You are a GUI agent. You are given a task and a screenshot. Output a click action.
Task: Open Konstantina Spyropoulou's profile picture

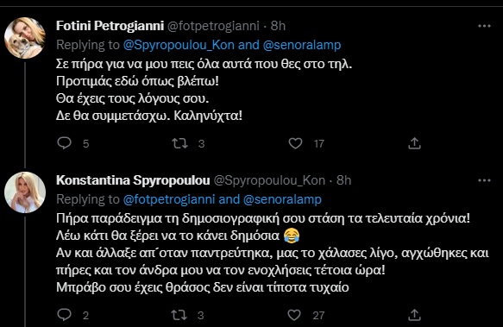(25, 192)
